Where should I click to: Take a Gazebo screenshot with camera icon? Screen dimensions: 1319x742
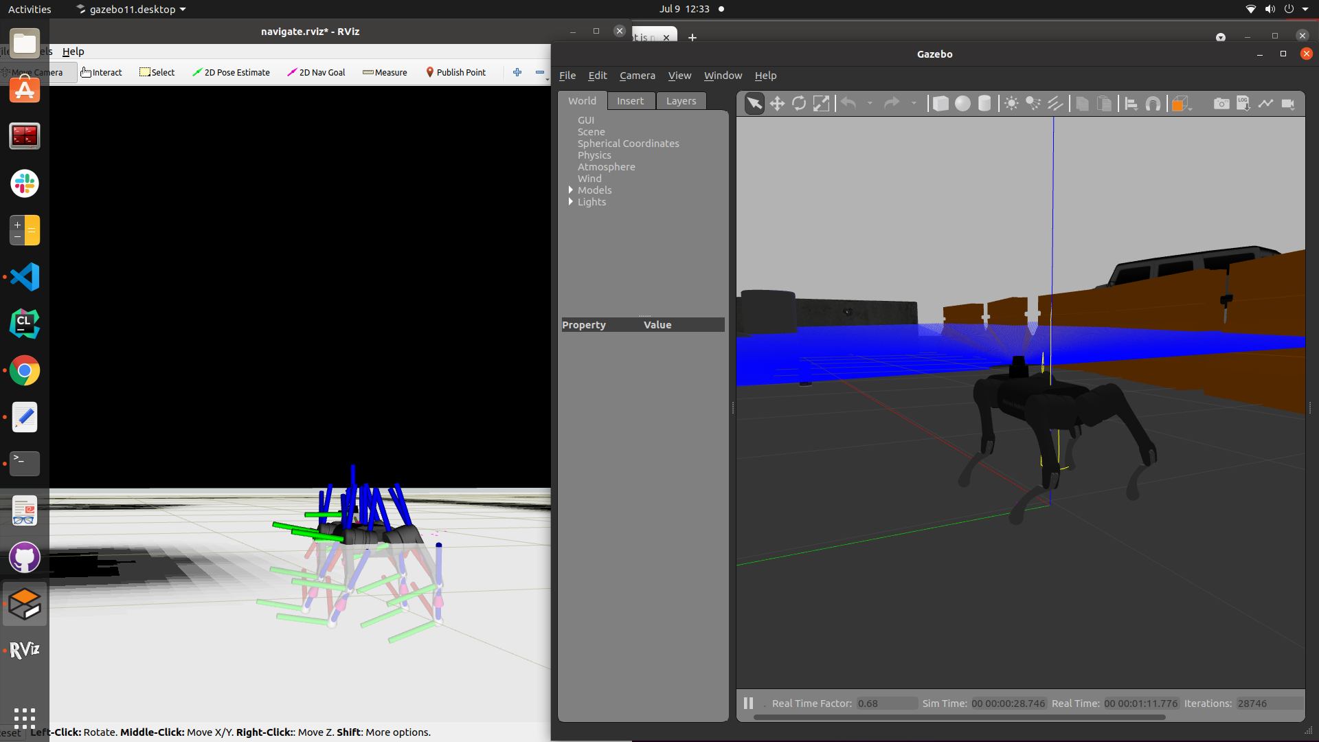click(x=1221, y=104)
